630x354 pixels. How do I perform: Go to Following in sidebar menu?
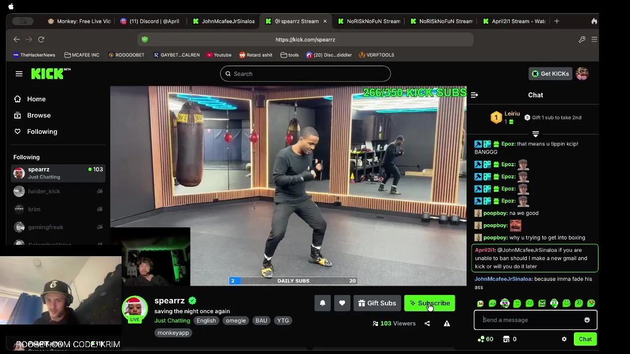(x=35, y=131)
